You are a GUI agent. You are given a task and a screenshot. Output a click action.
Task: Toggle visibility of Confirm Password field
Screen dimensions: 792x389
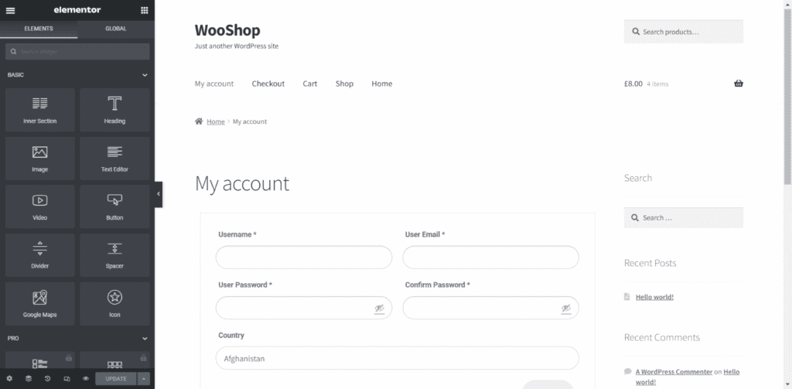pyautogui.click(x=566, y=308)
